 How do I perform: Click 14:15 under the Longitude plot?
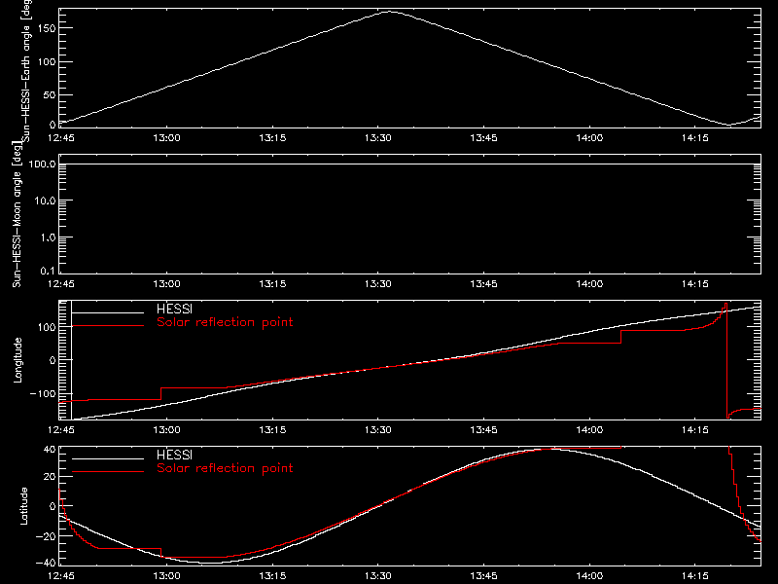695,429
